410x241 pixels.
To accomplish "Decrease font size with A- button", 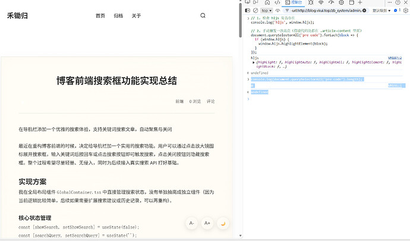I will [191, 223].
